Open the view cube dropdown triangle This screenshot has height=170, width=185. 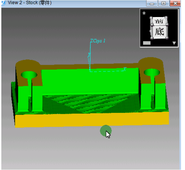(x=174, y=43)
